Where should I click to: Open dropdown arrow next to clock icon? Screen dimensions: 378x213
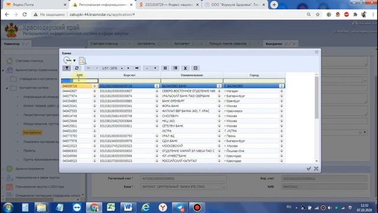74,60
